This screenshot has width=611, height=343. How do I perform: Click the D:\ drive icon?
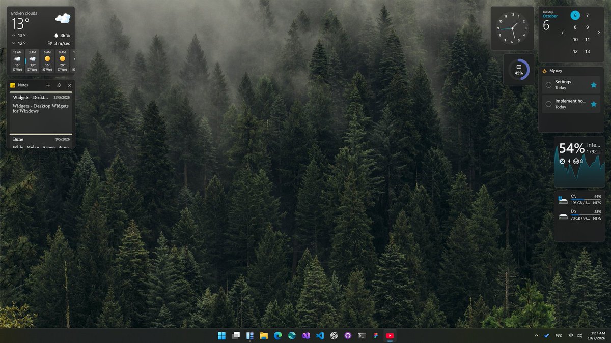click(563, 215)
